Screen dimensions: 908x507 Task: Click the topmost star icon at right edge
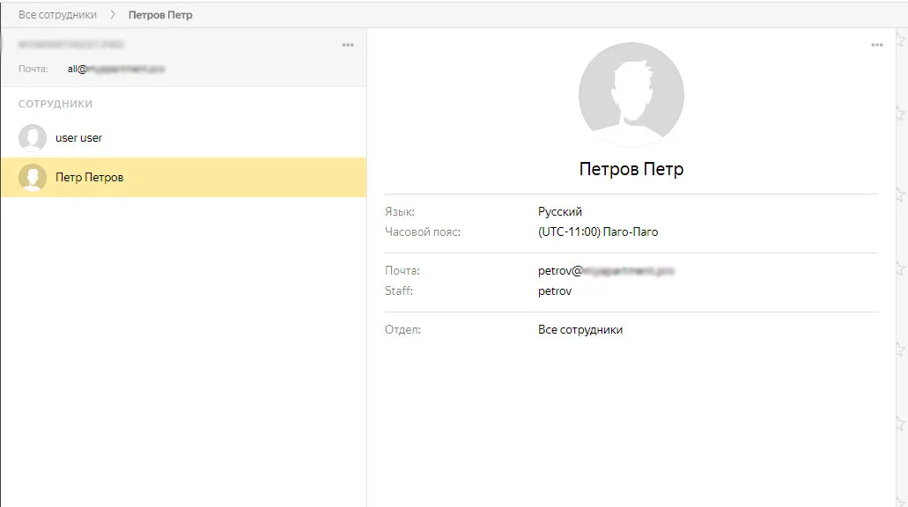pos(901,40)
